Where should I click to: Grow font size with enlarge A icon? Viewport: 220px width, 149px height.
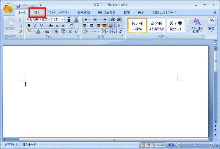click(70, 31)
